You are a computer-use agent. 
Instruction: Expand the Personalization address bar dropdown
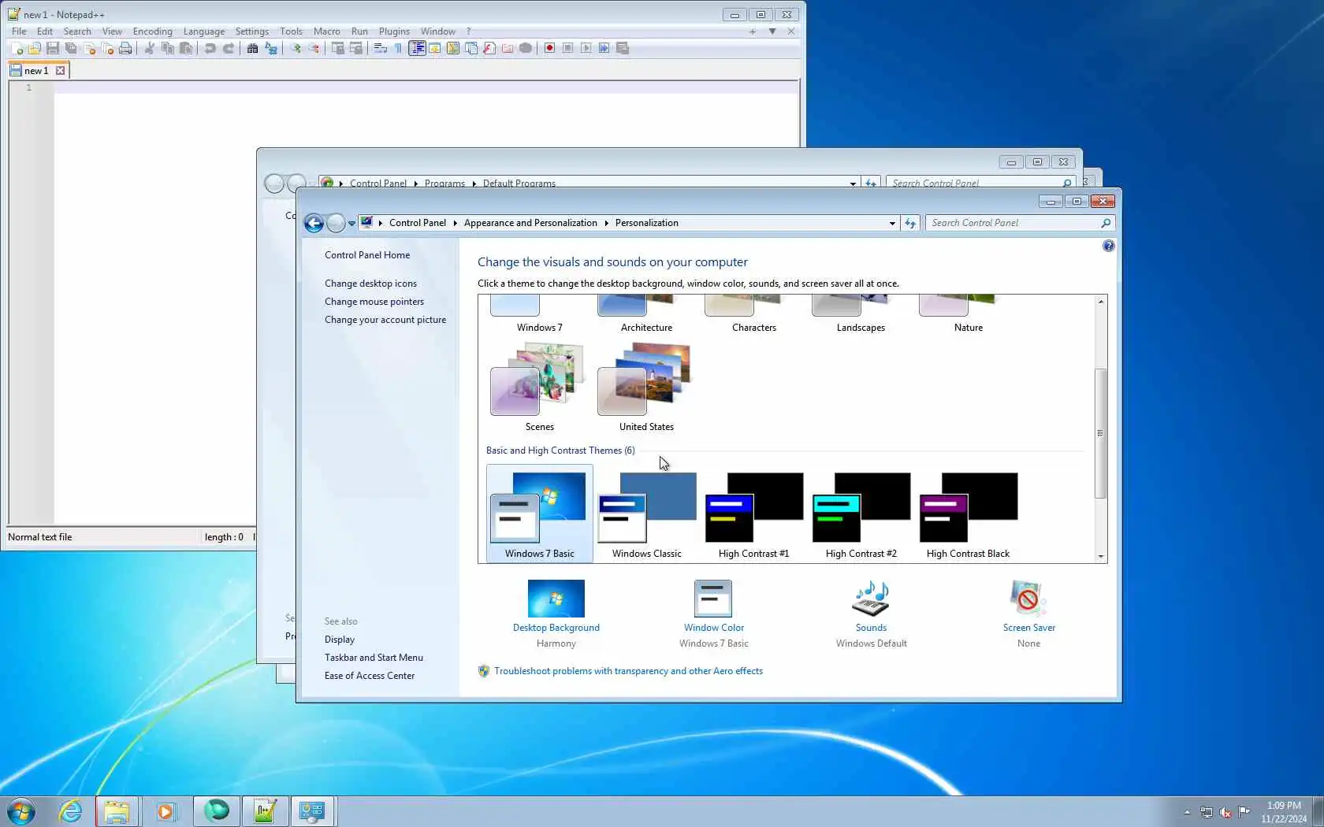click(x=892, y=224)
